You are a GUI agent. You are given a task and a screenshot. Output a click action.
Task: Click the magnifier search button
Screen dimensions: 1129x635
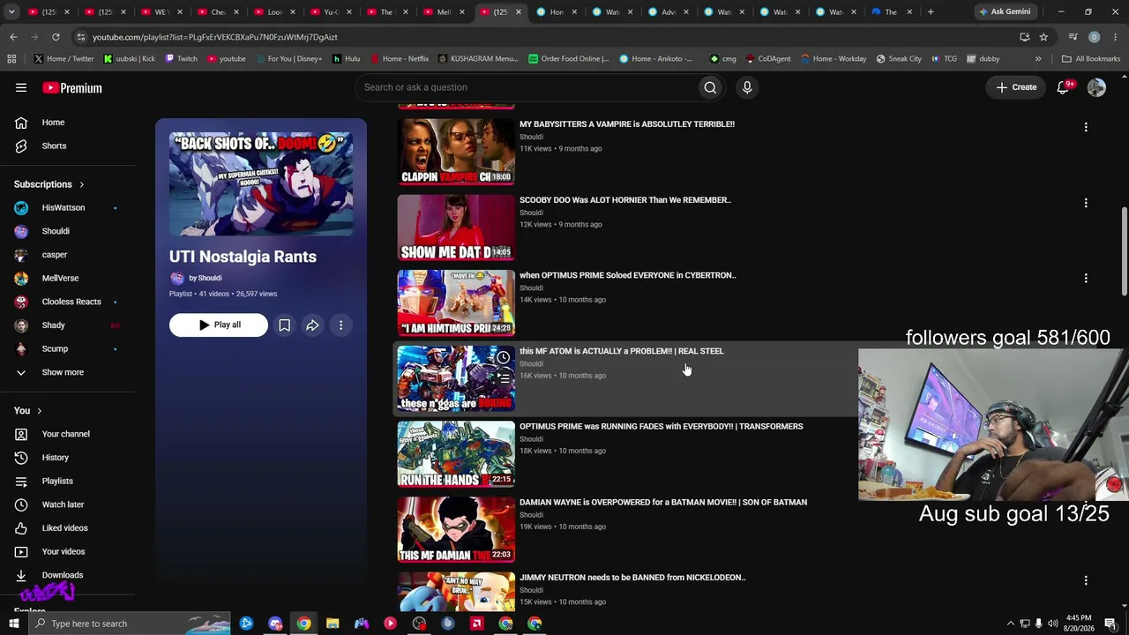pos(710,87)
